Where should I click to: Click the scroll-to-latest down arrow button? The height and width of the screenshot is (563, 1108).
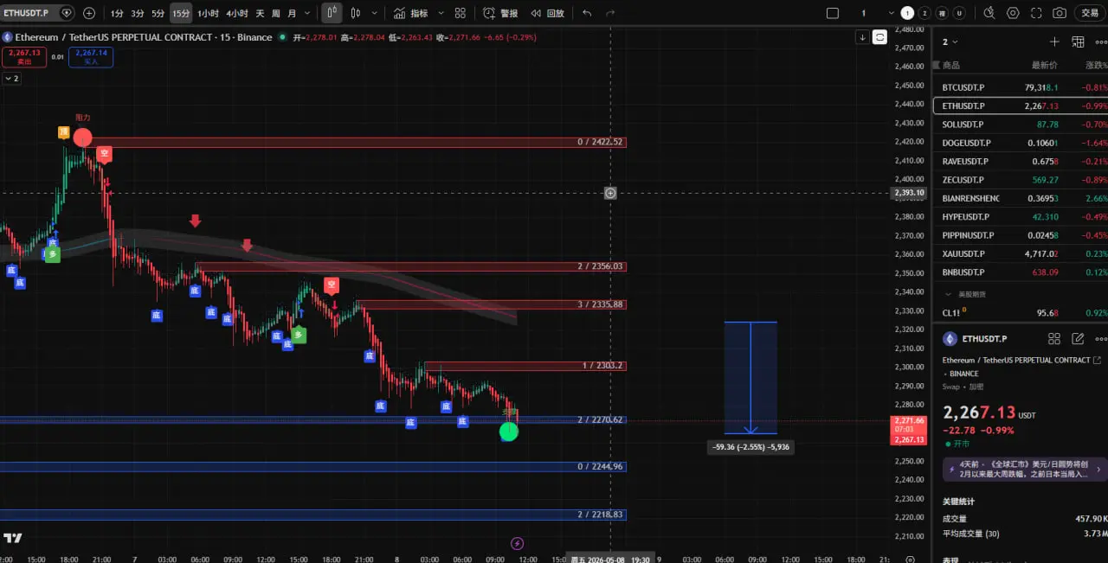pos(862,36)
